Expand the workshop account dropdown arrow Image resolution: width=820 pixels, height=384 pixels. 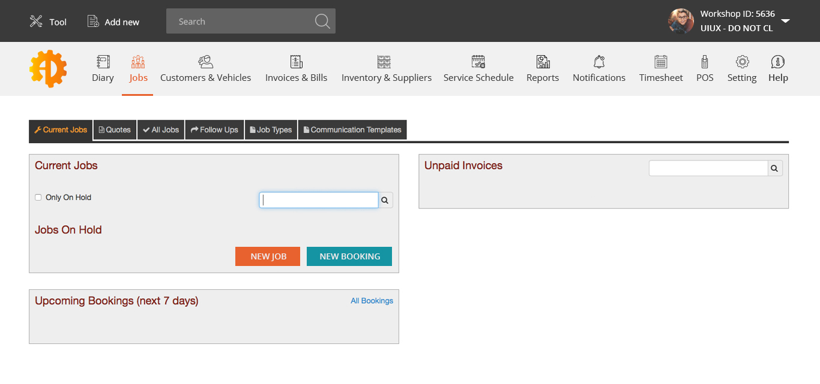click(x=785, y=21)
